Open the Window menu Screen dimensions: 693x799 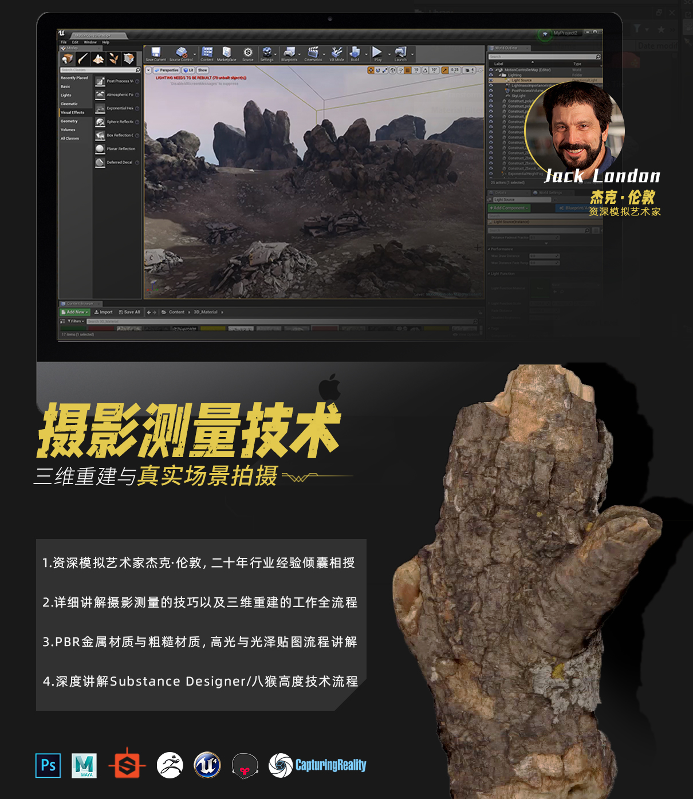click(x=90, y=42)
